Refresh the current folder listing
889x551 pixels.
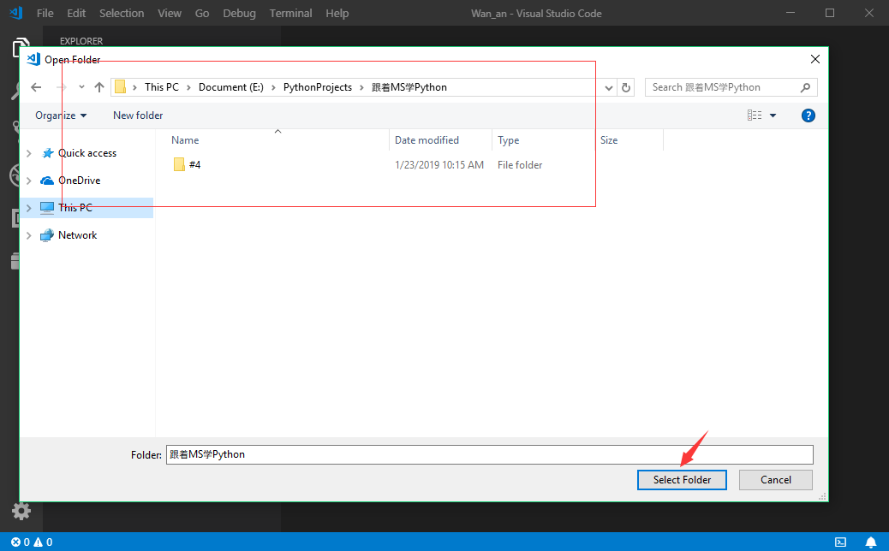626,87
